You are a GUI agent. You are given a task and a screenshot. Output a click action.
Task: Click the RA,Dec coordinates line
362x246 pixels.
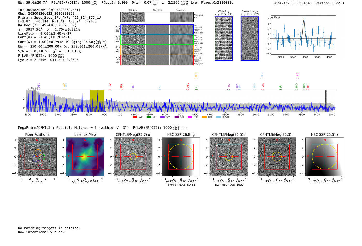tap(47, 25)
